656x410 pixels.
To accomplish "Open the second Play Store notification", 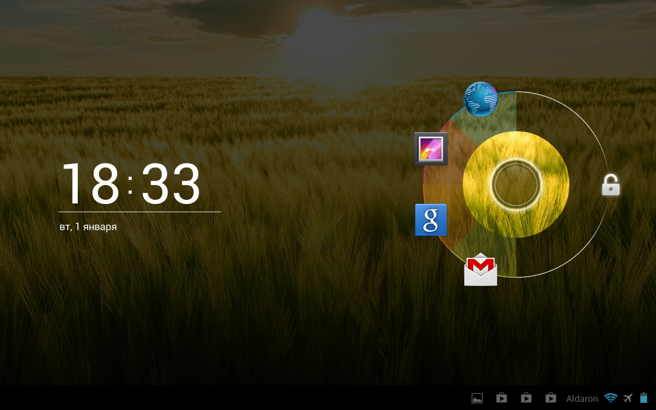I will pyautogui.click(x=526, y=398).
